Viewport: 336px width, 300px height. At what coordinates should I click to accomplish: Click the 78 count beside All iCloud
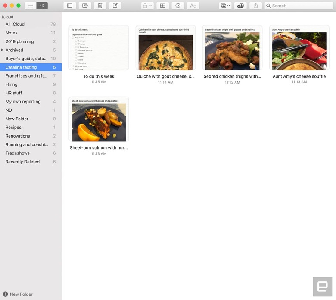pos(53,24)
